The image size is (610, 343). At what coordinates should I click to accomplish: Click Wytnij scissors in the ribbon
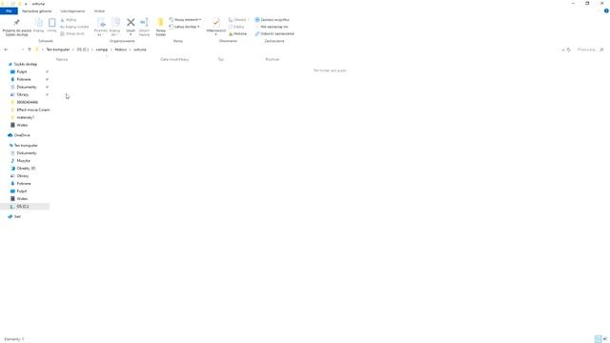click(69, 20)
